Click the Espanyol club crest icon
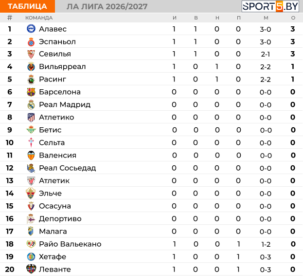 point(31,42)
